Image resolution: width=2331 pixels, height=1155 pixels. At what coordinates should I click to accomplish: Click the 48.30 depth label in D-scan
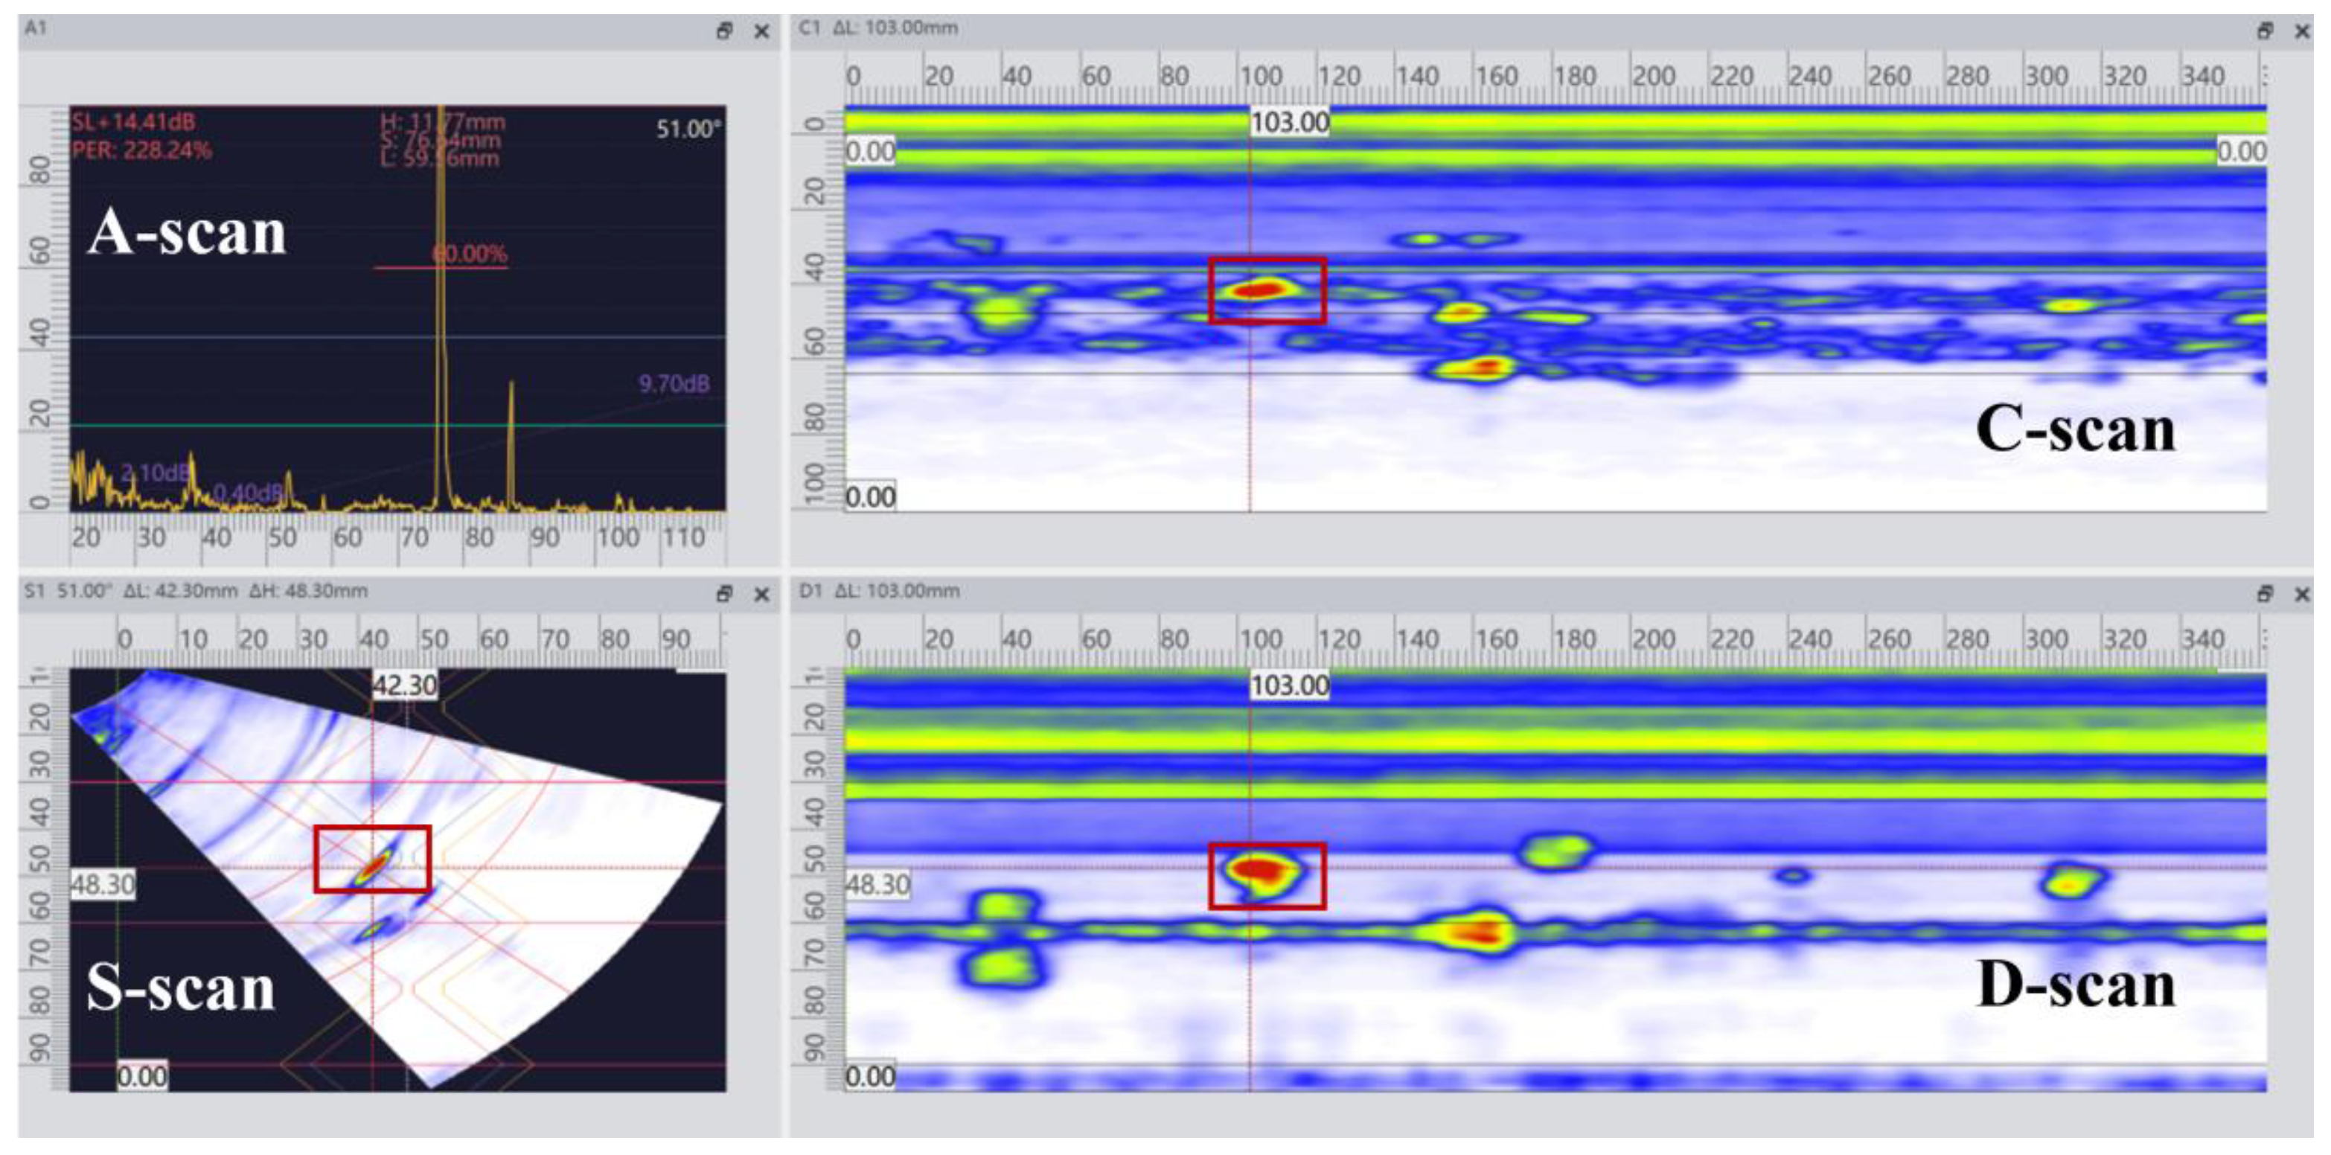[877, 884]
